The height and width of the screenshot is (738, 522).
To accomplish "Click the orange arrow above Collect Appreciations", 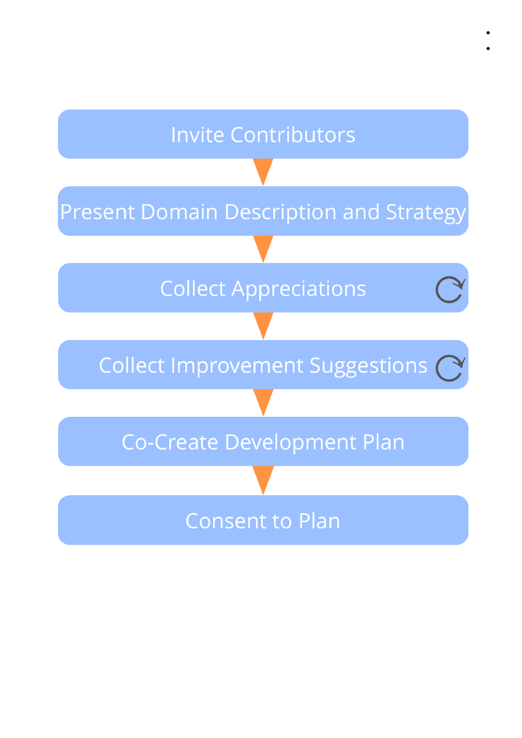I will pyautogui.click(x=263, y=248).
